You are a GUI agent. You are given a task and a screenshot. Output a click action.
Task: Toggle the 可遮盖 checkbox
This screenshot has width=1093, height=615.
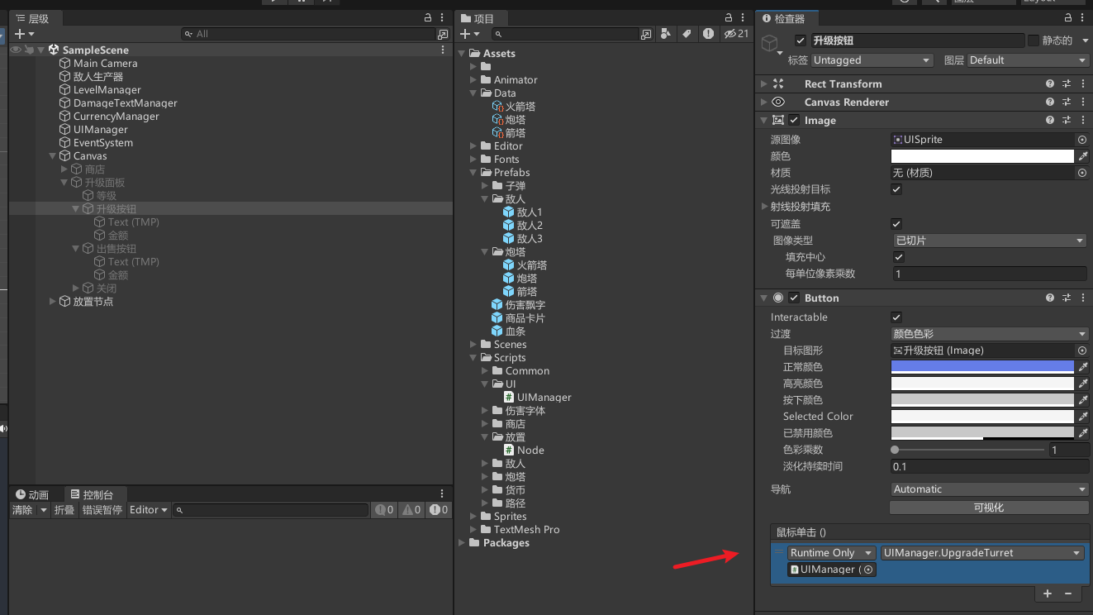tap(896, 224)
